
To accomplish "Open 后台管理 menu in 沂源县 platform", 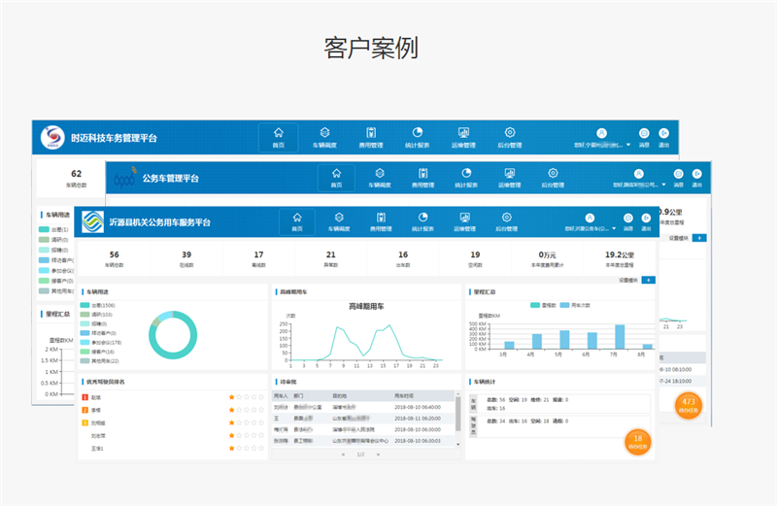I will tap(506, 219).
